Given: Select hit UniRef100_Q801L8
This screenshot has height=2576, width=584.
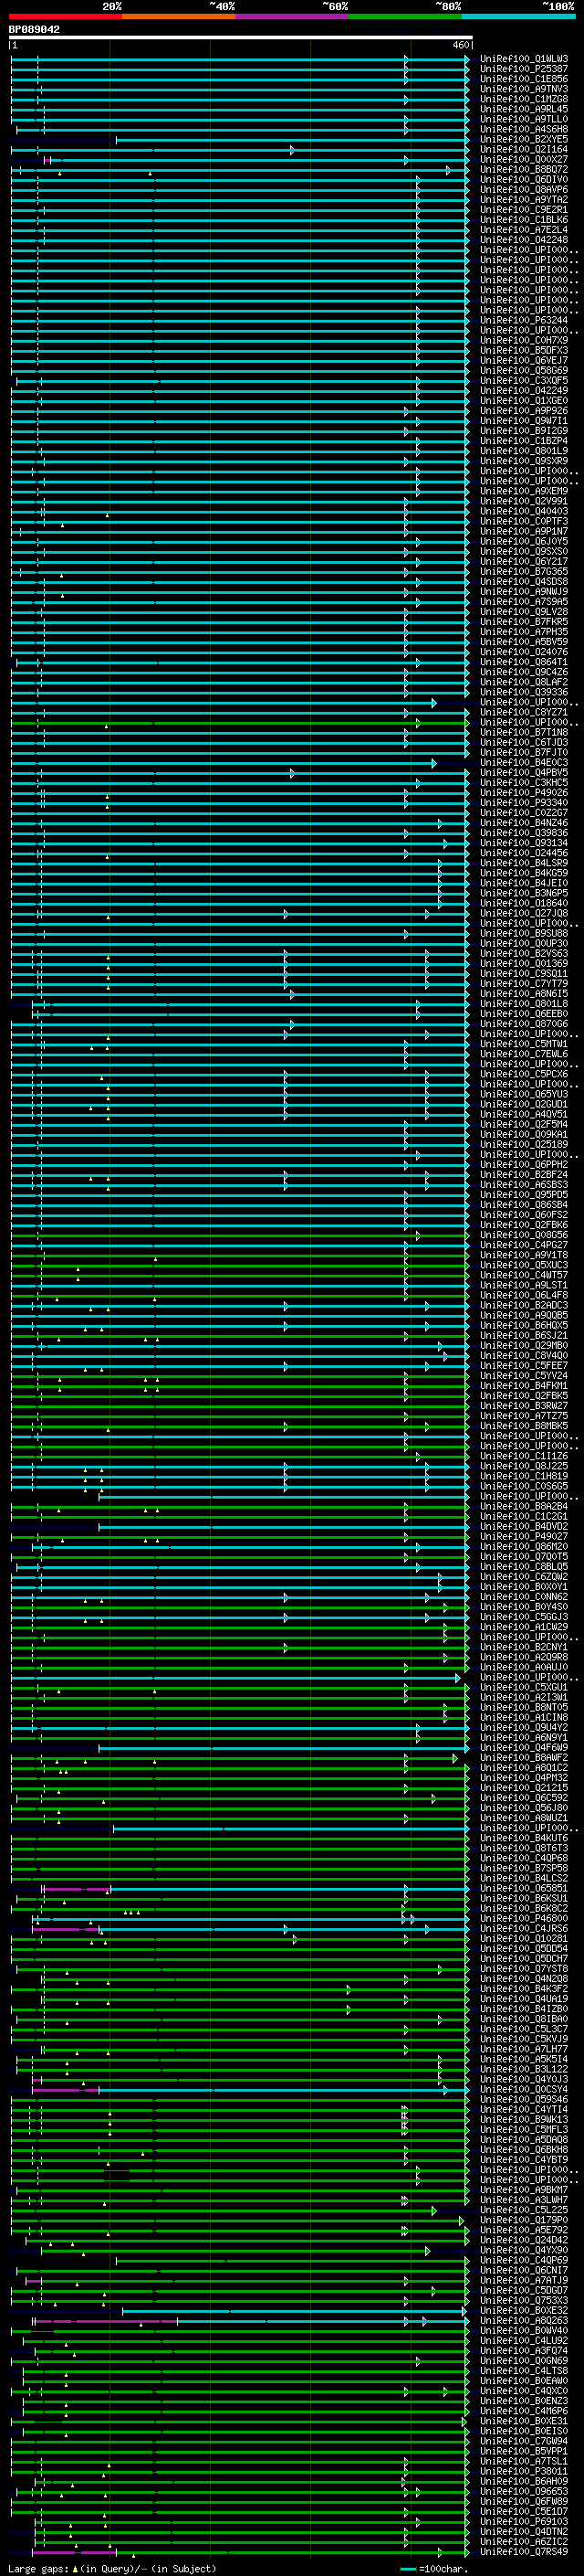Looking at the screenshot, I should (524, 1004).
